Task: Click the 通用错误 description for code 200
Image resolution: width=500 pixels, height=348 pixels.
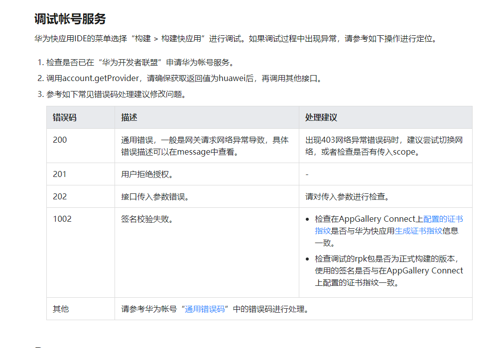Action: [205, 146]
